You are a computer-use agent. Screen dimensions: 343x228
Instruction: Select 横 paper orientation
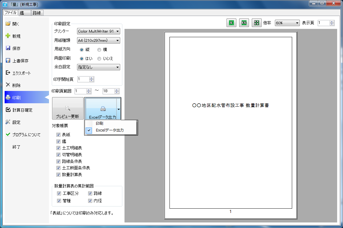[x=99, y=50]
